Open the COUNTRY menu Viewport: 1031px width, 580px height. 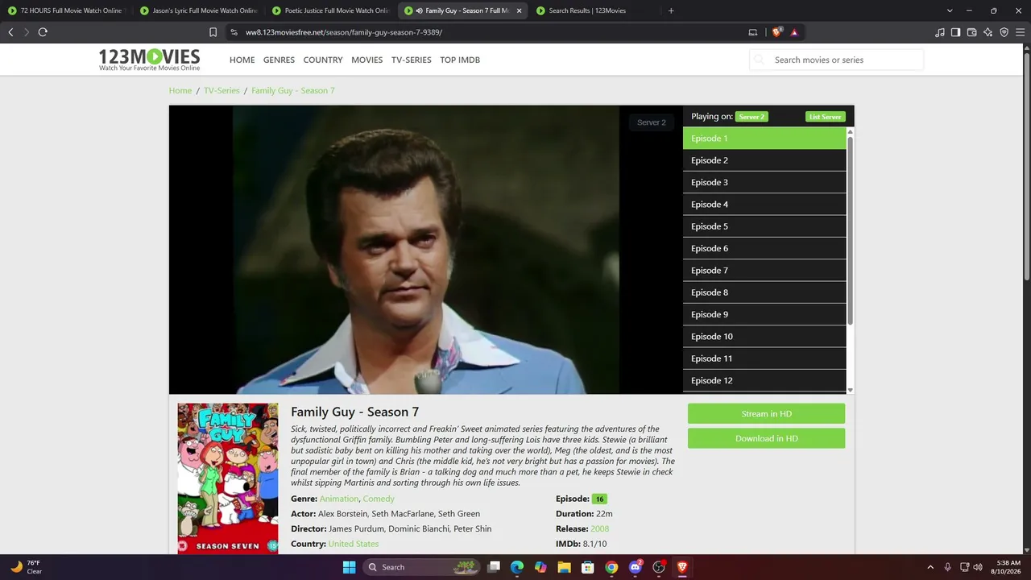coord(323,60)
